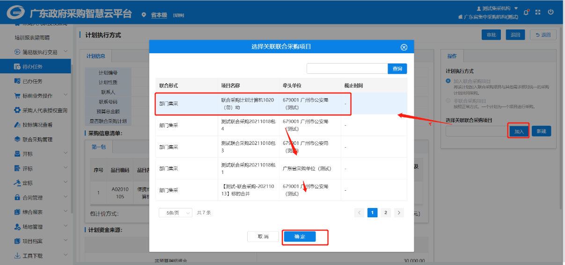Screen dimensions: 565x265
Task: Switch to the 操作 tab
Action: (452, 56)
